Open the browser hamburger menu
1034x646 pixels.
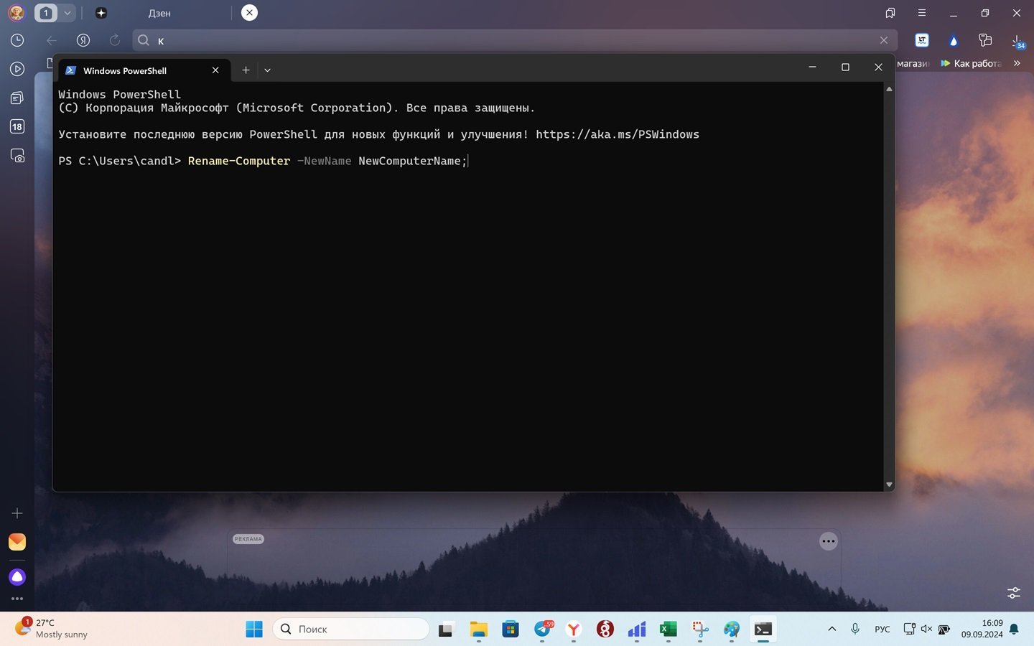922,13
